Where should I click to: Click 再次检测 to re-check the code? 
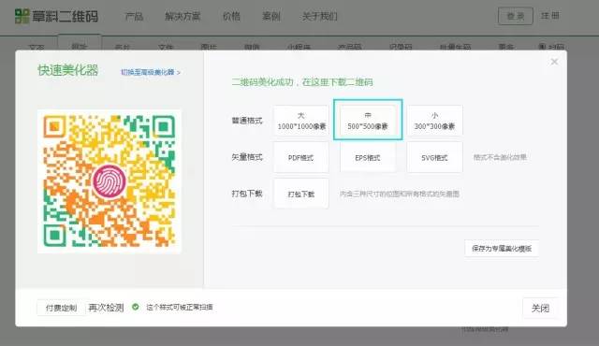[106, 308]
